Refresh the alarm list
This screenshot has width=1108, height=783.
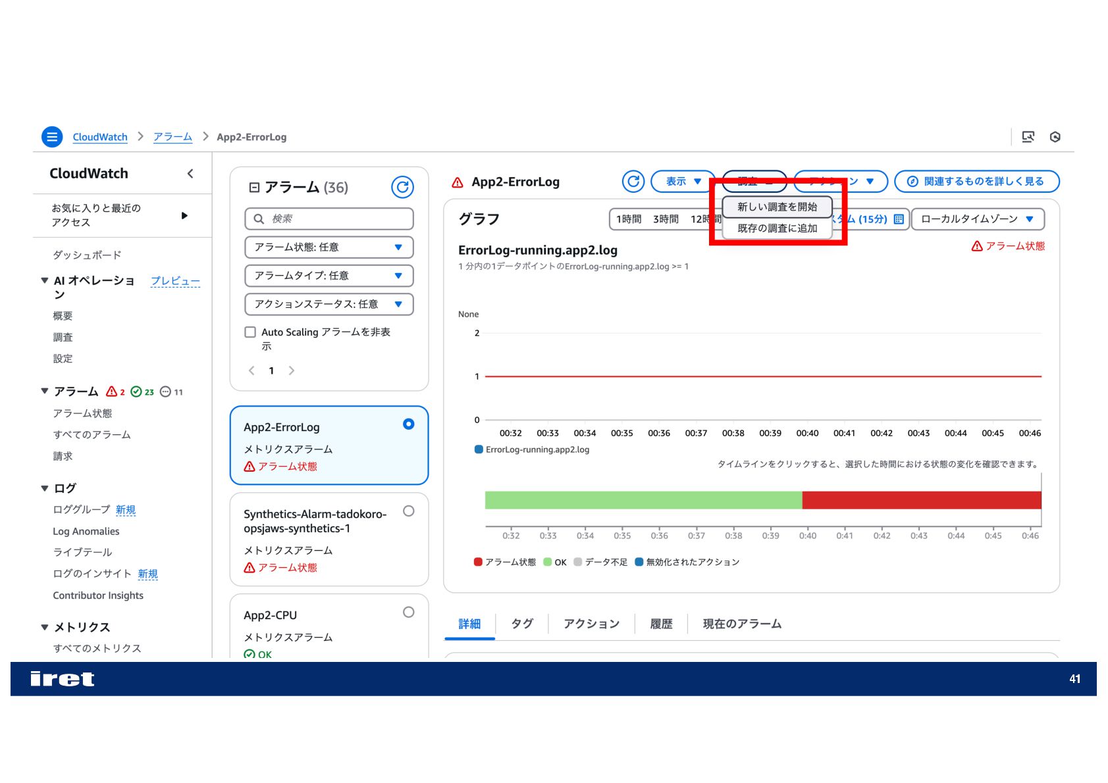pos(402,188)
